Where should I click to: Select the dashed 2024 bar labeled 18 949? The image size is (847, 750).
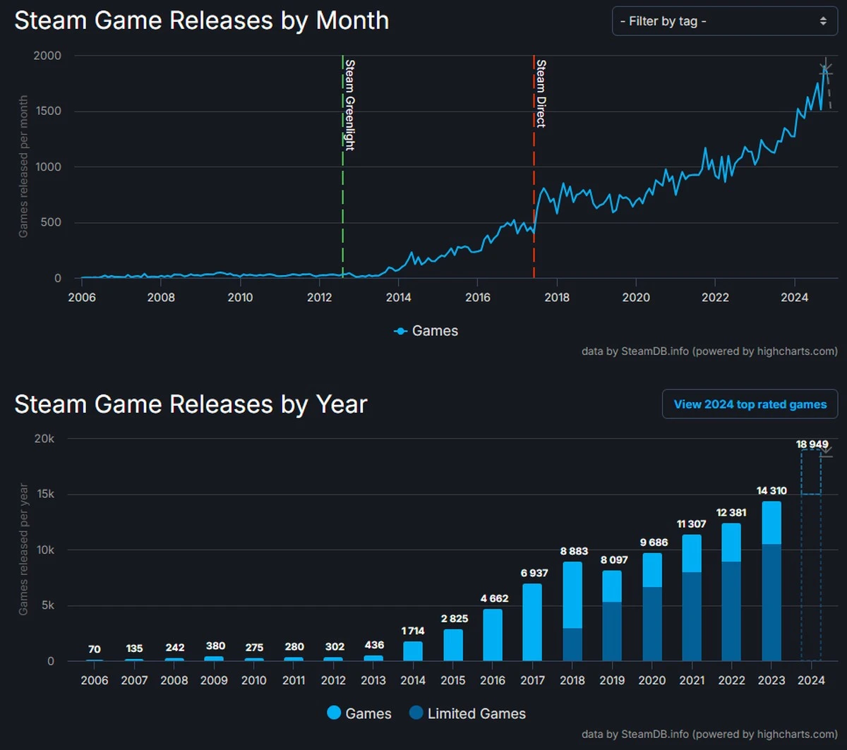click(811, 557)
